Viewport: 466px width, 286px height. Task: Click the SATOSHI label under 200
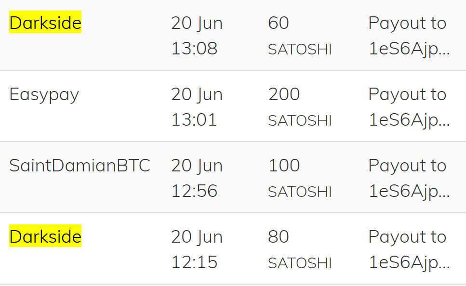tap(300, 121)
